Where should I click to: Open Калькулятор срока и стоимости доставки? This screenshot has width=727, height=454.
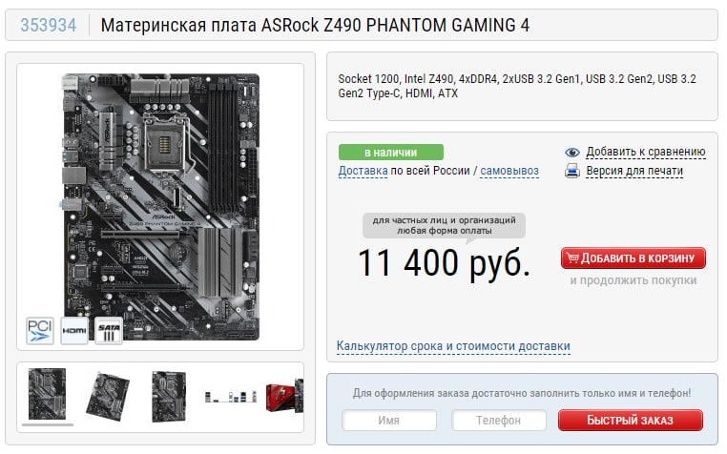[x=453, y=346]
